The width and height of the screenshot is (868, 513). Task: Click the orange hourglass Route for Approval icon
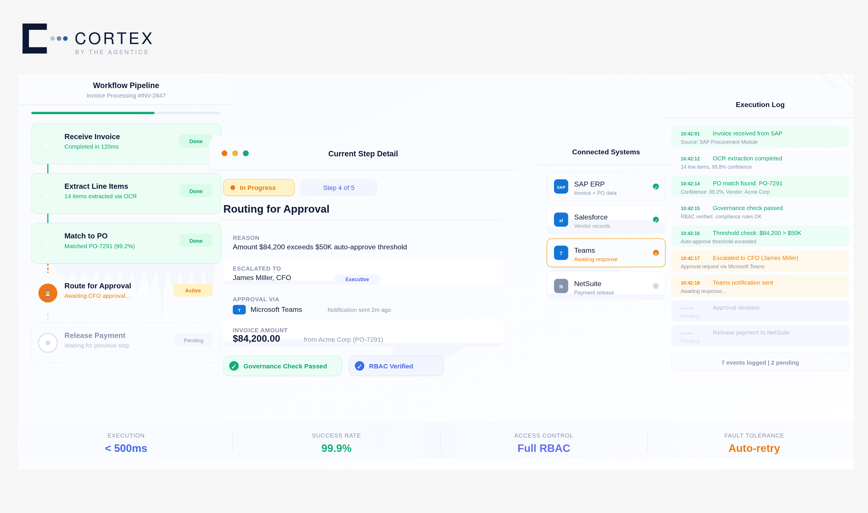(x=48, y=293)
